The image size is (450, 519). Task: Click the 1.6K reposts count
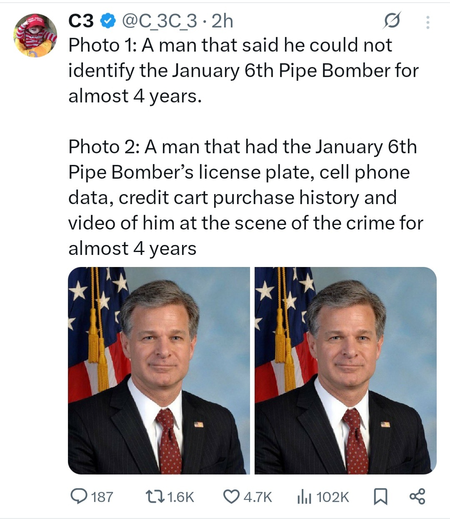tap(180, 497)
